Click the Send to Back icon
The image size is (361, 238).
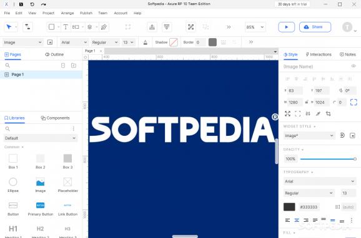[167, 27]
